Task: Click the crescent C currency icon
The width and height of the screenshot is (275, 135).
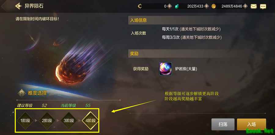Action: pyautogui.click(x=140, y=6)
